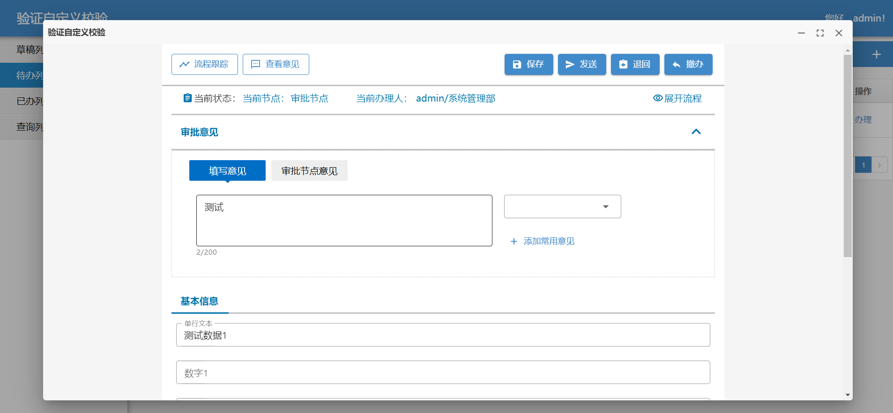Click the 操作 column header in background

click(863, 91)
